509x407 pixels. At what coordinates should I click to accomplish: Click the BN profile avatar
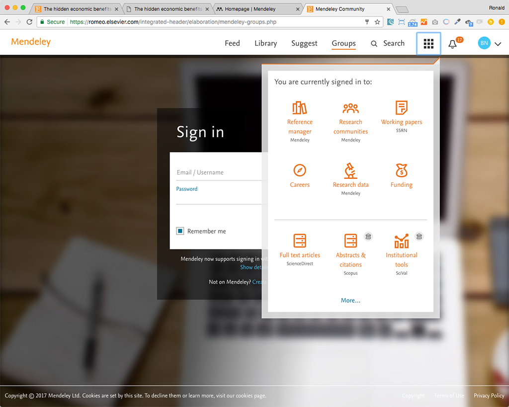tap(484, 43)
